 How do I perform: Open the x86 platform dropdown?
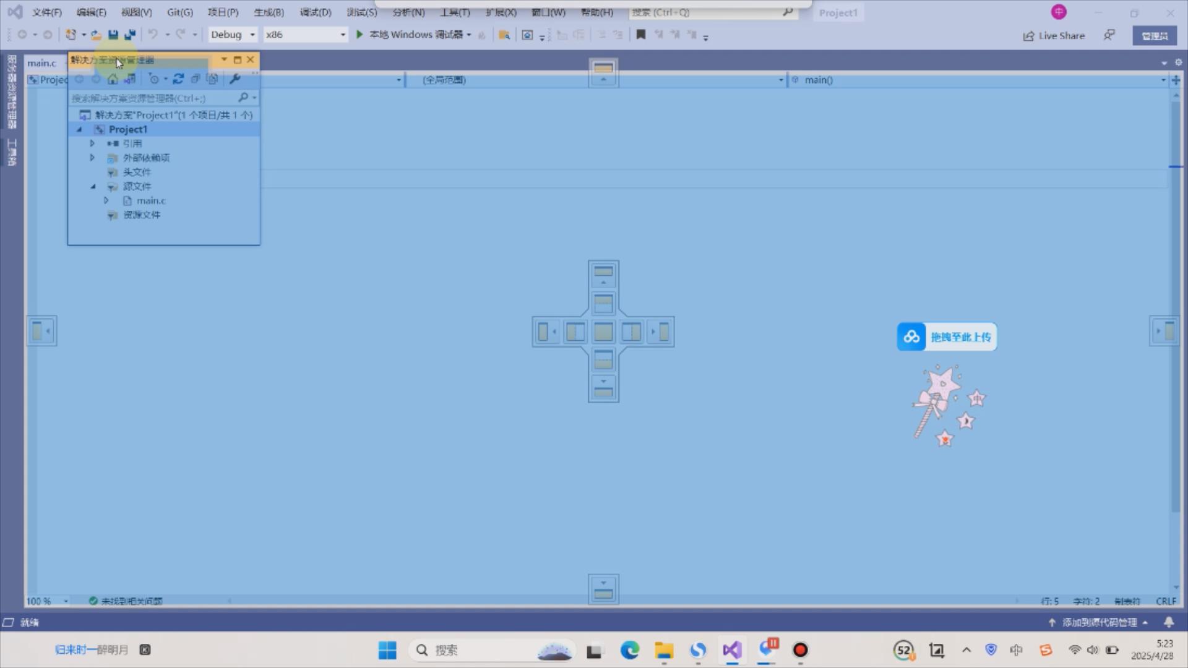(306, 35)
